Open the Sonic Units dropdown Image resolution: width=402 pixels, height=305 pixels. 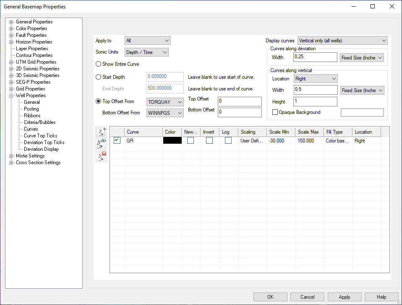tap(147, 52)
